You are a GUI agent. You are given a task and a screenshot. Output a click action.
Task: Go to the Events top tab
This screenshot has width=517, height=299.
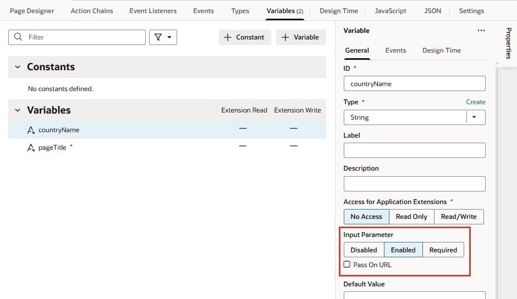[204, 11]
